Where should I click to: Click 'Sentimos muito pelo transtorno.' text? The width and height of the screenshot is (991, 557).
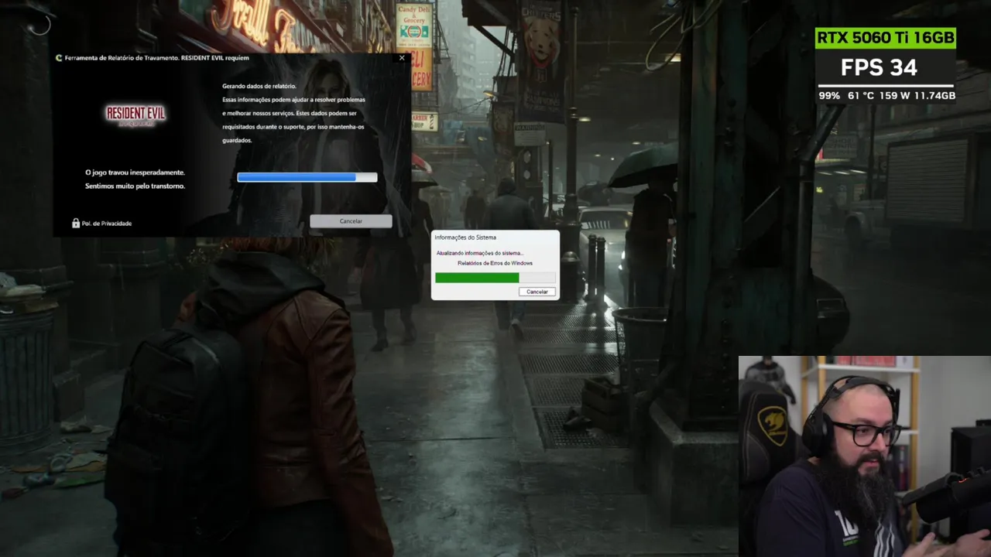click(135, 186)
